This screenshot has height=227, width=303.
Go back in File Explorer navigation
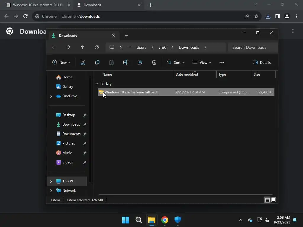coord(54,47)
